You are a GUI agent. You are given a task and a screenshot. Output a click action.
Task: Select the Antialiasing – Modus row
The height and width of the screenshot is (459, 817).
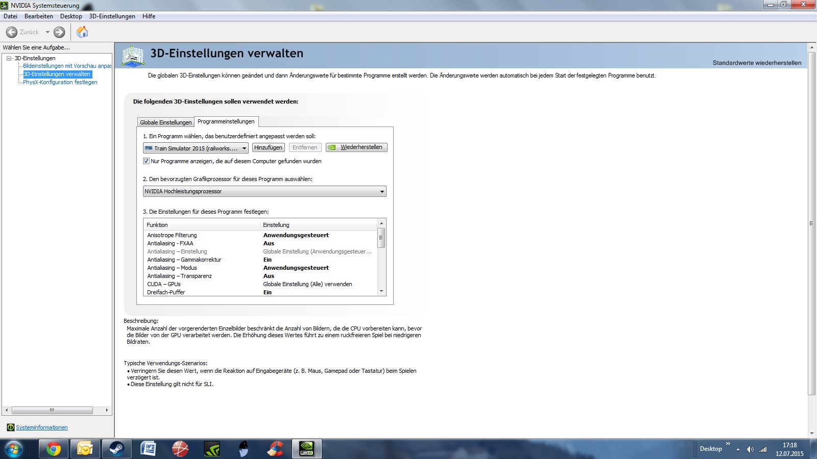click(x=260, y=268)
